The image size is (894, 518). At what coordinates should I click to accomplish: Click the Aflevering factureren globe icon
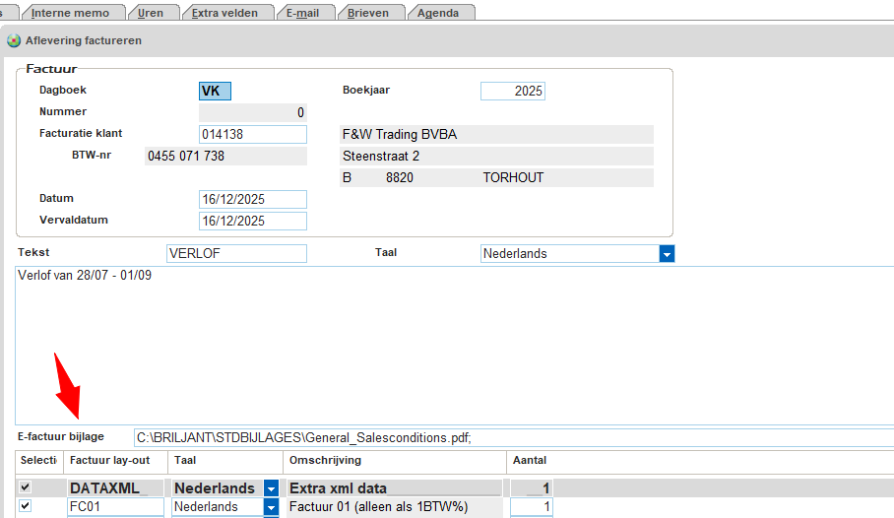[x=14, y=41]
